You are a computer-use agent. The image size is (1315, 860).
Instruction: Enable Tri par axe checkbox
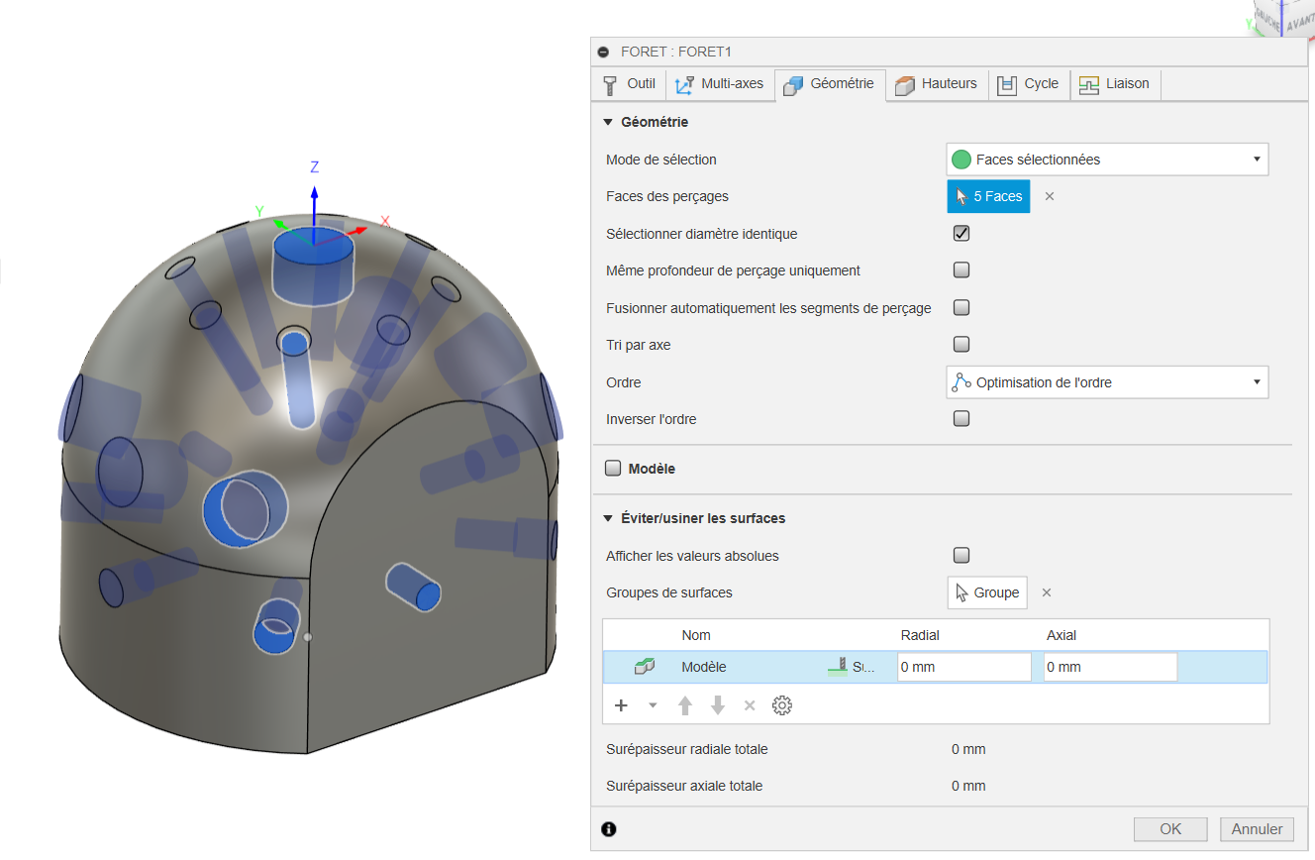click(x=961, y=345)
